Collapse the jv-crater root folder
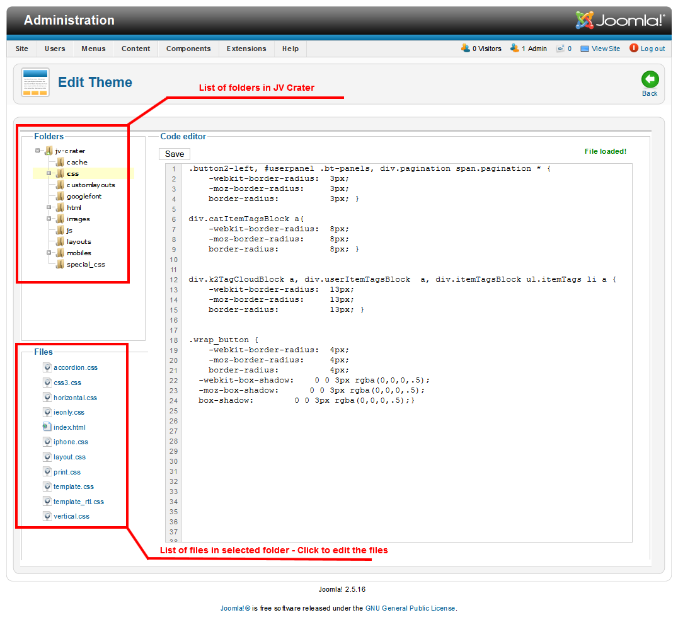This screenshot has height=627, width=678. tap(38, 151)
